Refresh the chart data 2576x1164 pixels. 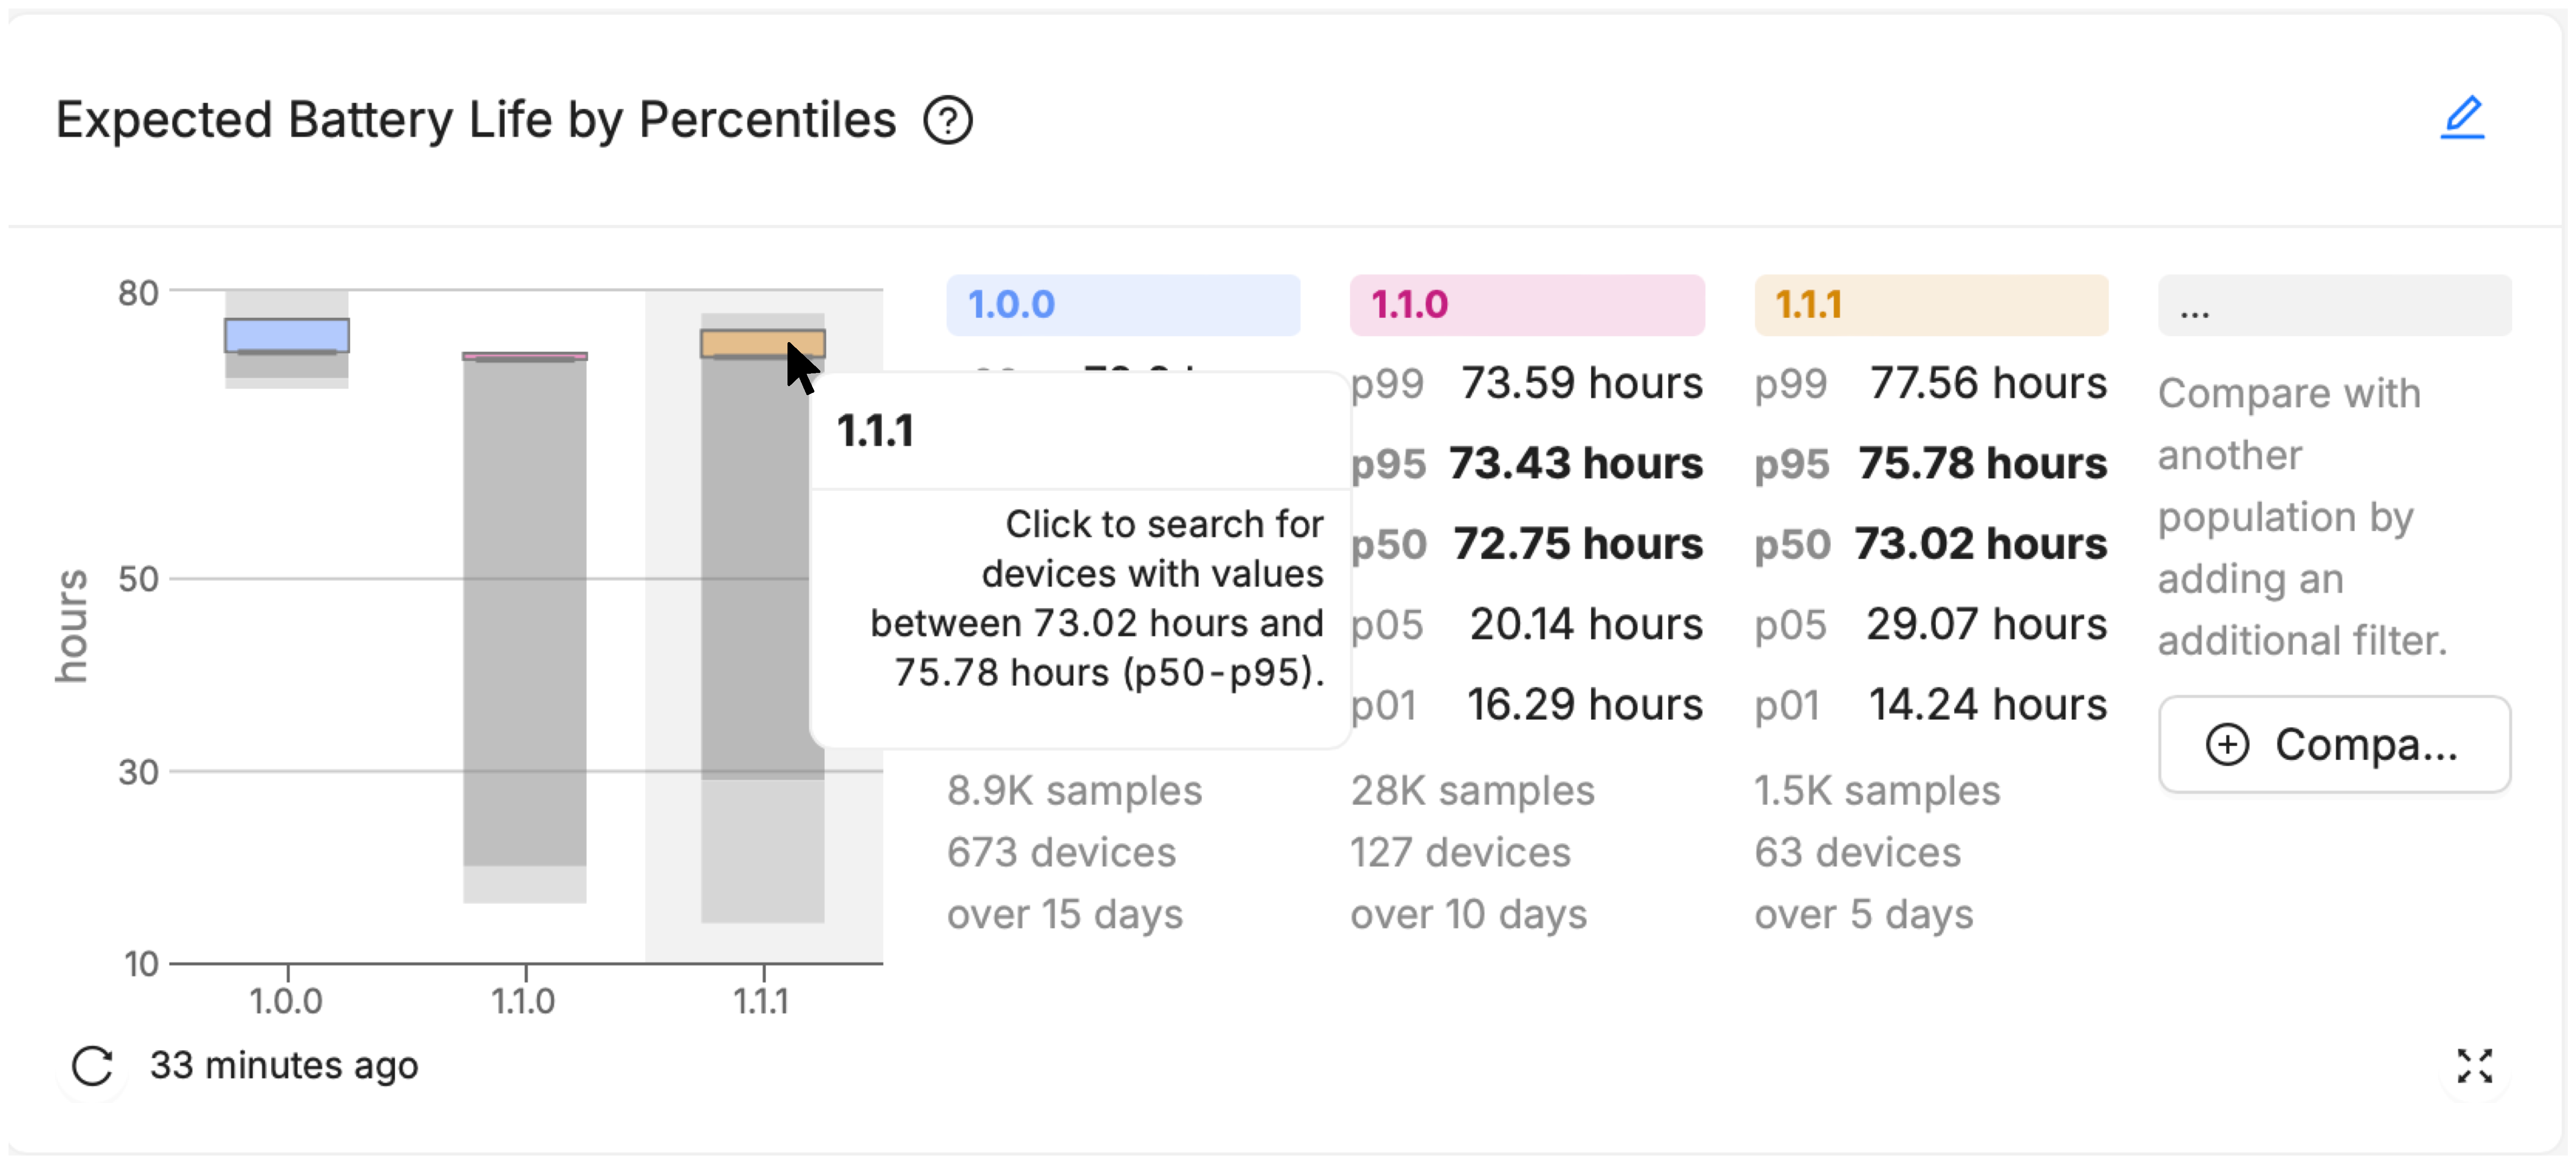(x=94, y=1065)
